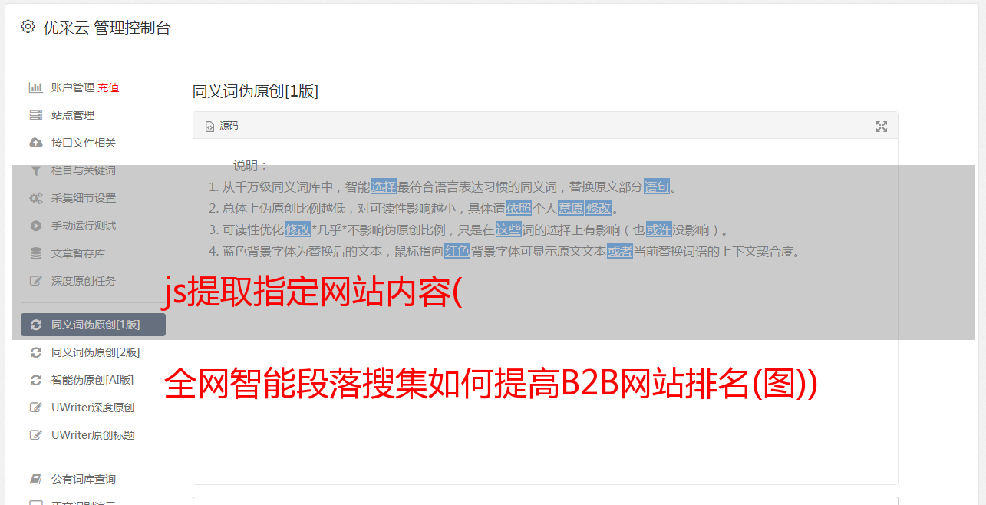Viewport: 986px width, 505px height.
Task: Open the 同义词伪原创[1版] menu item
Action: pyautogui.click(x=88, y=325)
